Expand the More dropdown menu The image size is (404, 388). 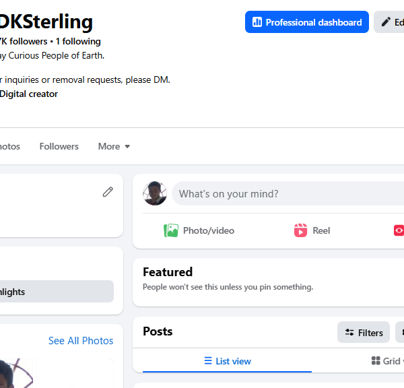click(x=114, y=146)
